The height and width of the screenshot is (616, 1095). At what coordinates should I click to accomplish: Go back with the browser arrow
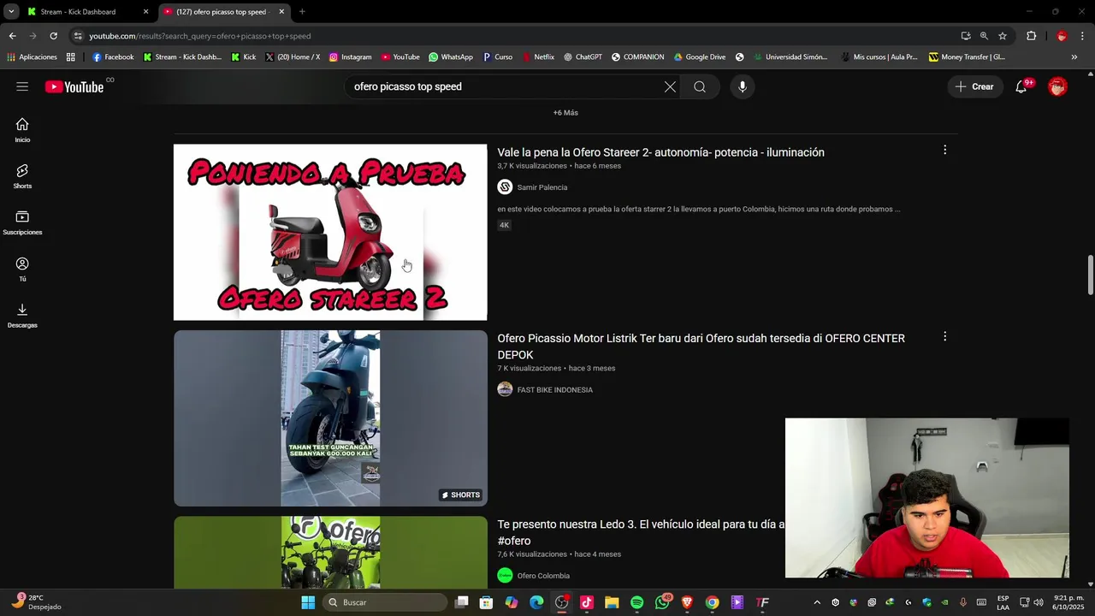coord(12,36)
